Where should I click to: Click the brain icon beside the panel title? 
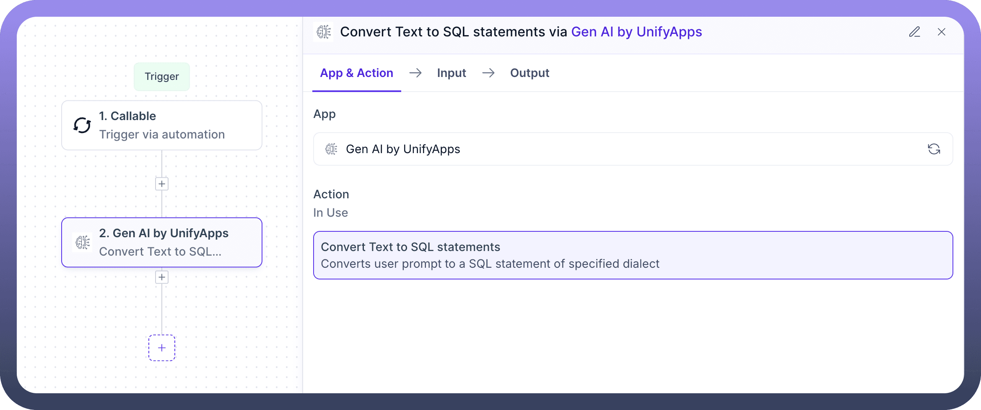coord(324,32)
